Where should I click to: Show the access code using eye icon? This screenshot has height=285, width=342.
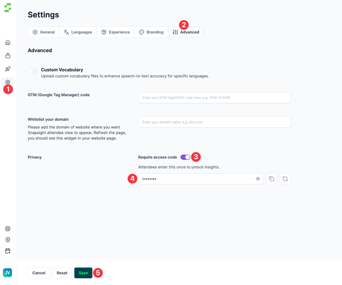coord(258,179)
